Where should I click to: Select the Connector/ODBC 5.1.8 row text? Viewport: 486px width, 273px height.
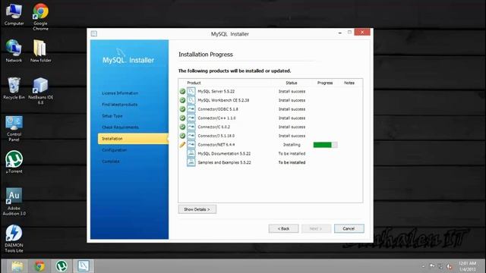pos(218,109)
